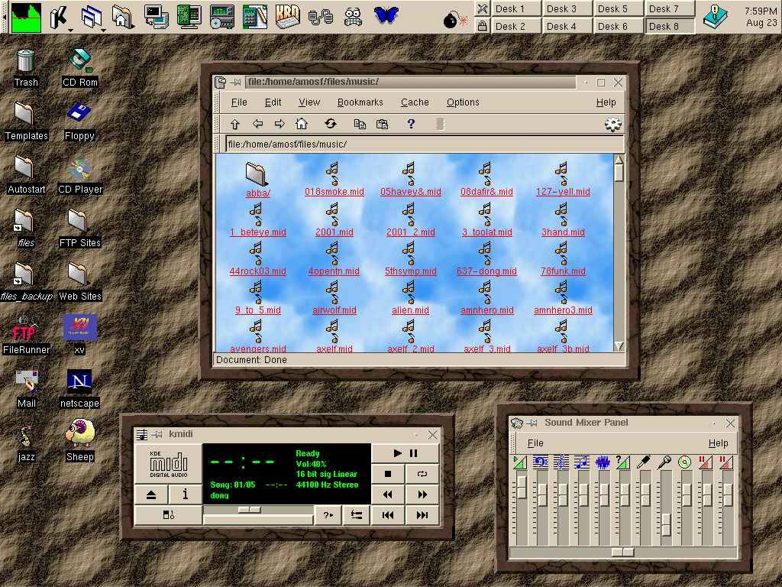782x587 pixels.
Task: Open the file manager window menu icon
Action: (221, 83)
